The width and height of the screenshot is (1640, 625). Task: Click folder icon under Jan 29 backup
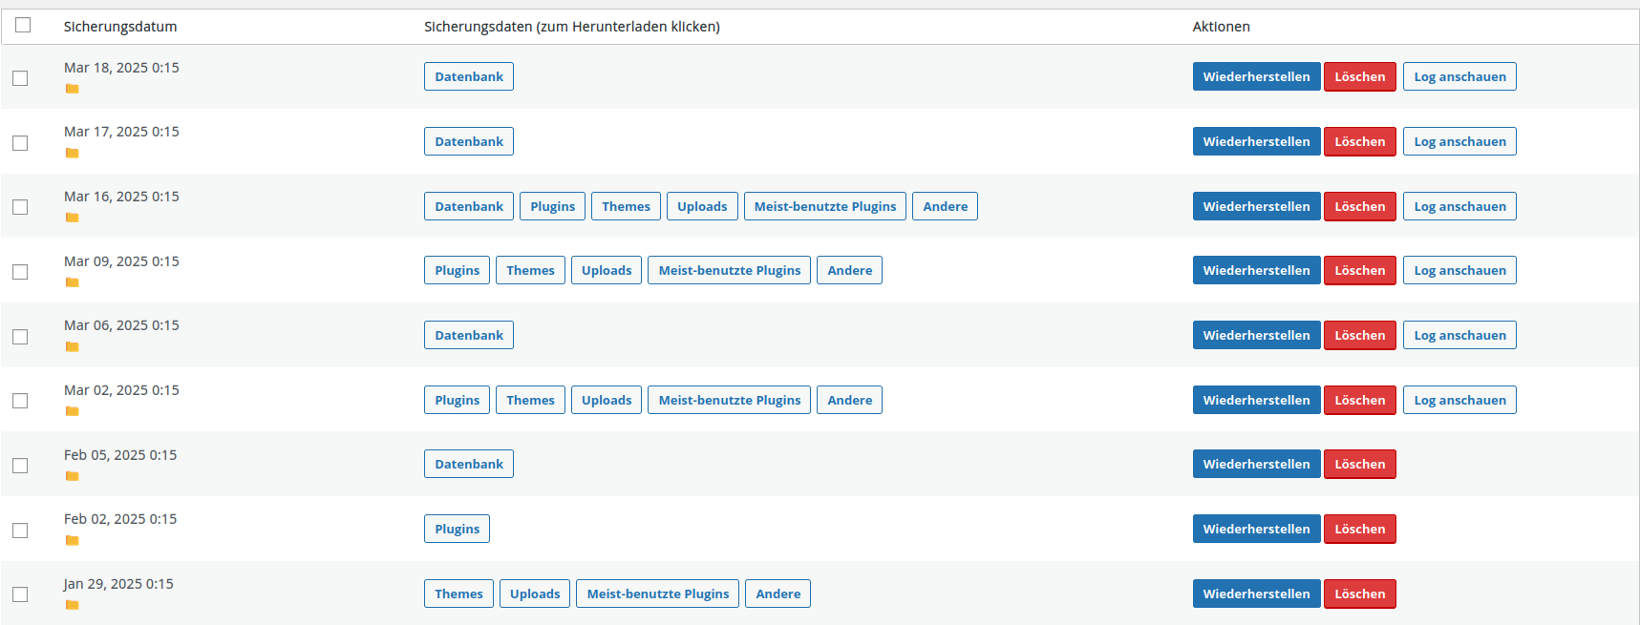tap(72, 605)
